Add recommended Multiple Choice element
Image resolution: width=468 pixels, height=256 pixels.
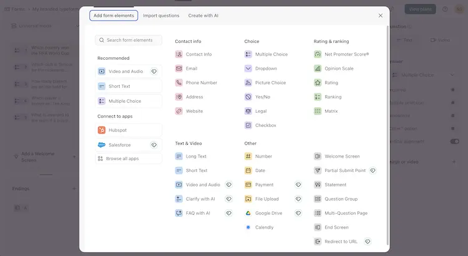click(129, 101)
